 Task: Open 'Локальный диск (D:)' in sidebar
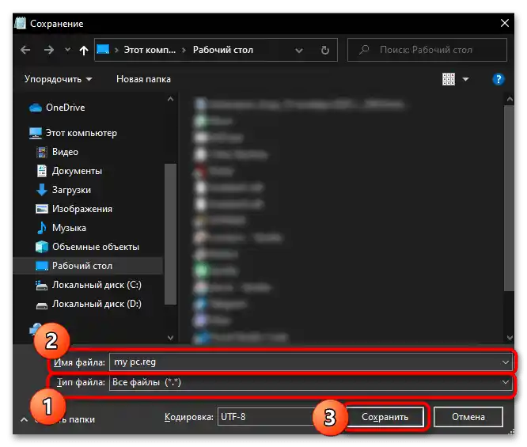tap(97, 304)
